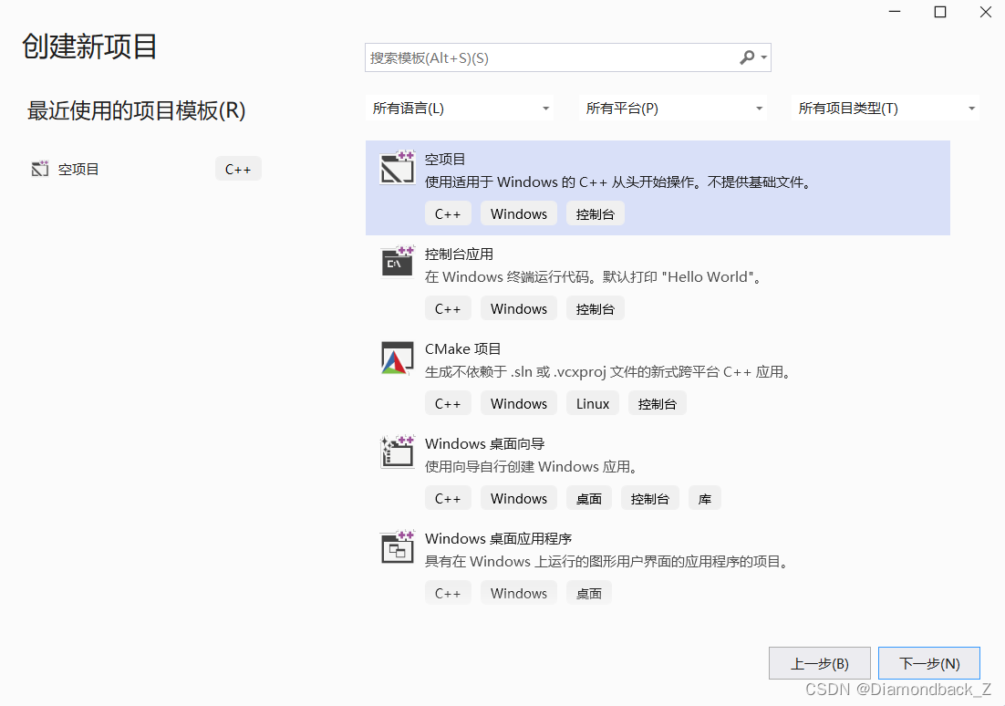Click the 使用向导自行创建 Windows 应用 description
This screenshot has height=706, width=1005.
click(534, 467)
